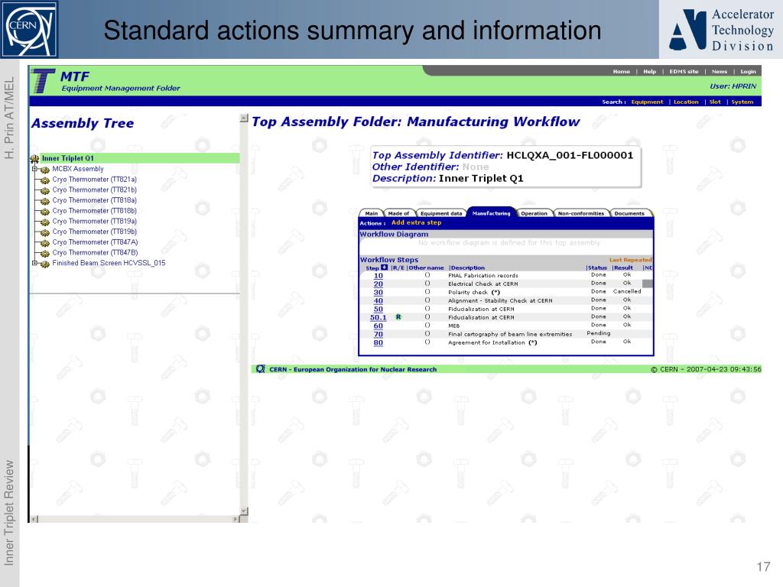Search by Slot link
This screenshot has height=587, width=783.
point(715,102)
